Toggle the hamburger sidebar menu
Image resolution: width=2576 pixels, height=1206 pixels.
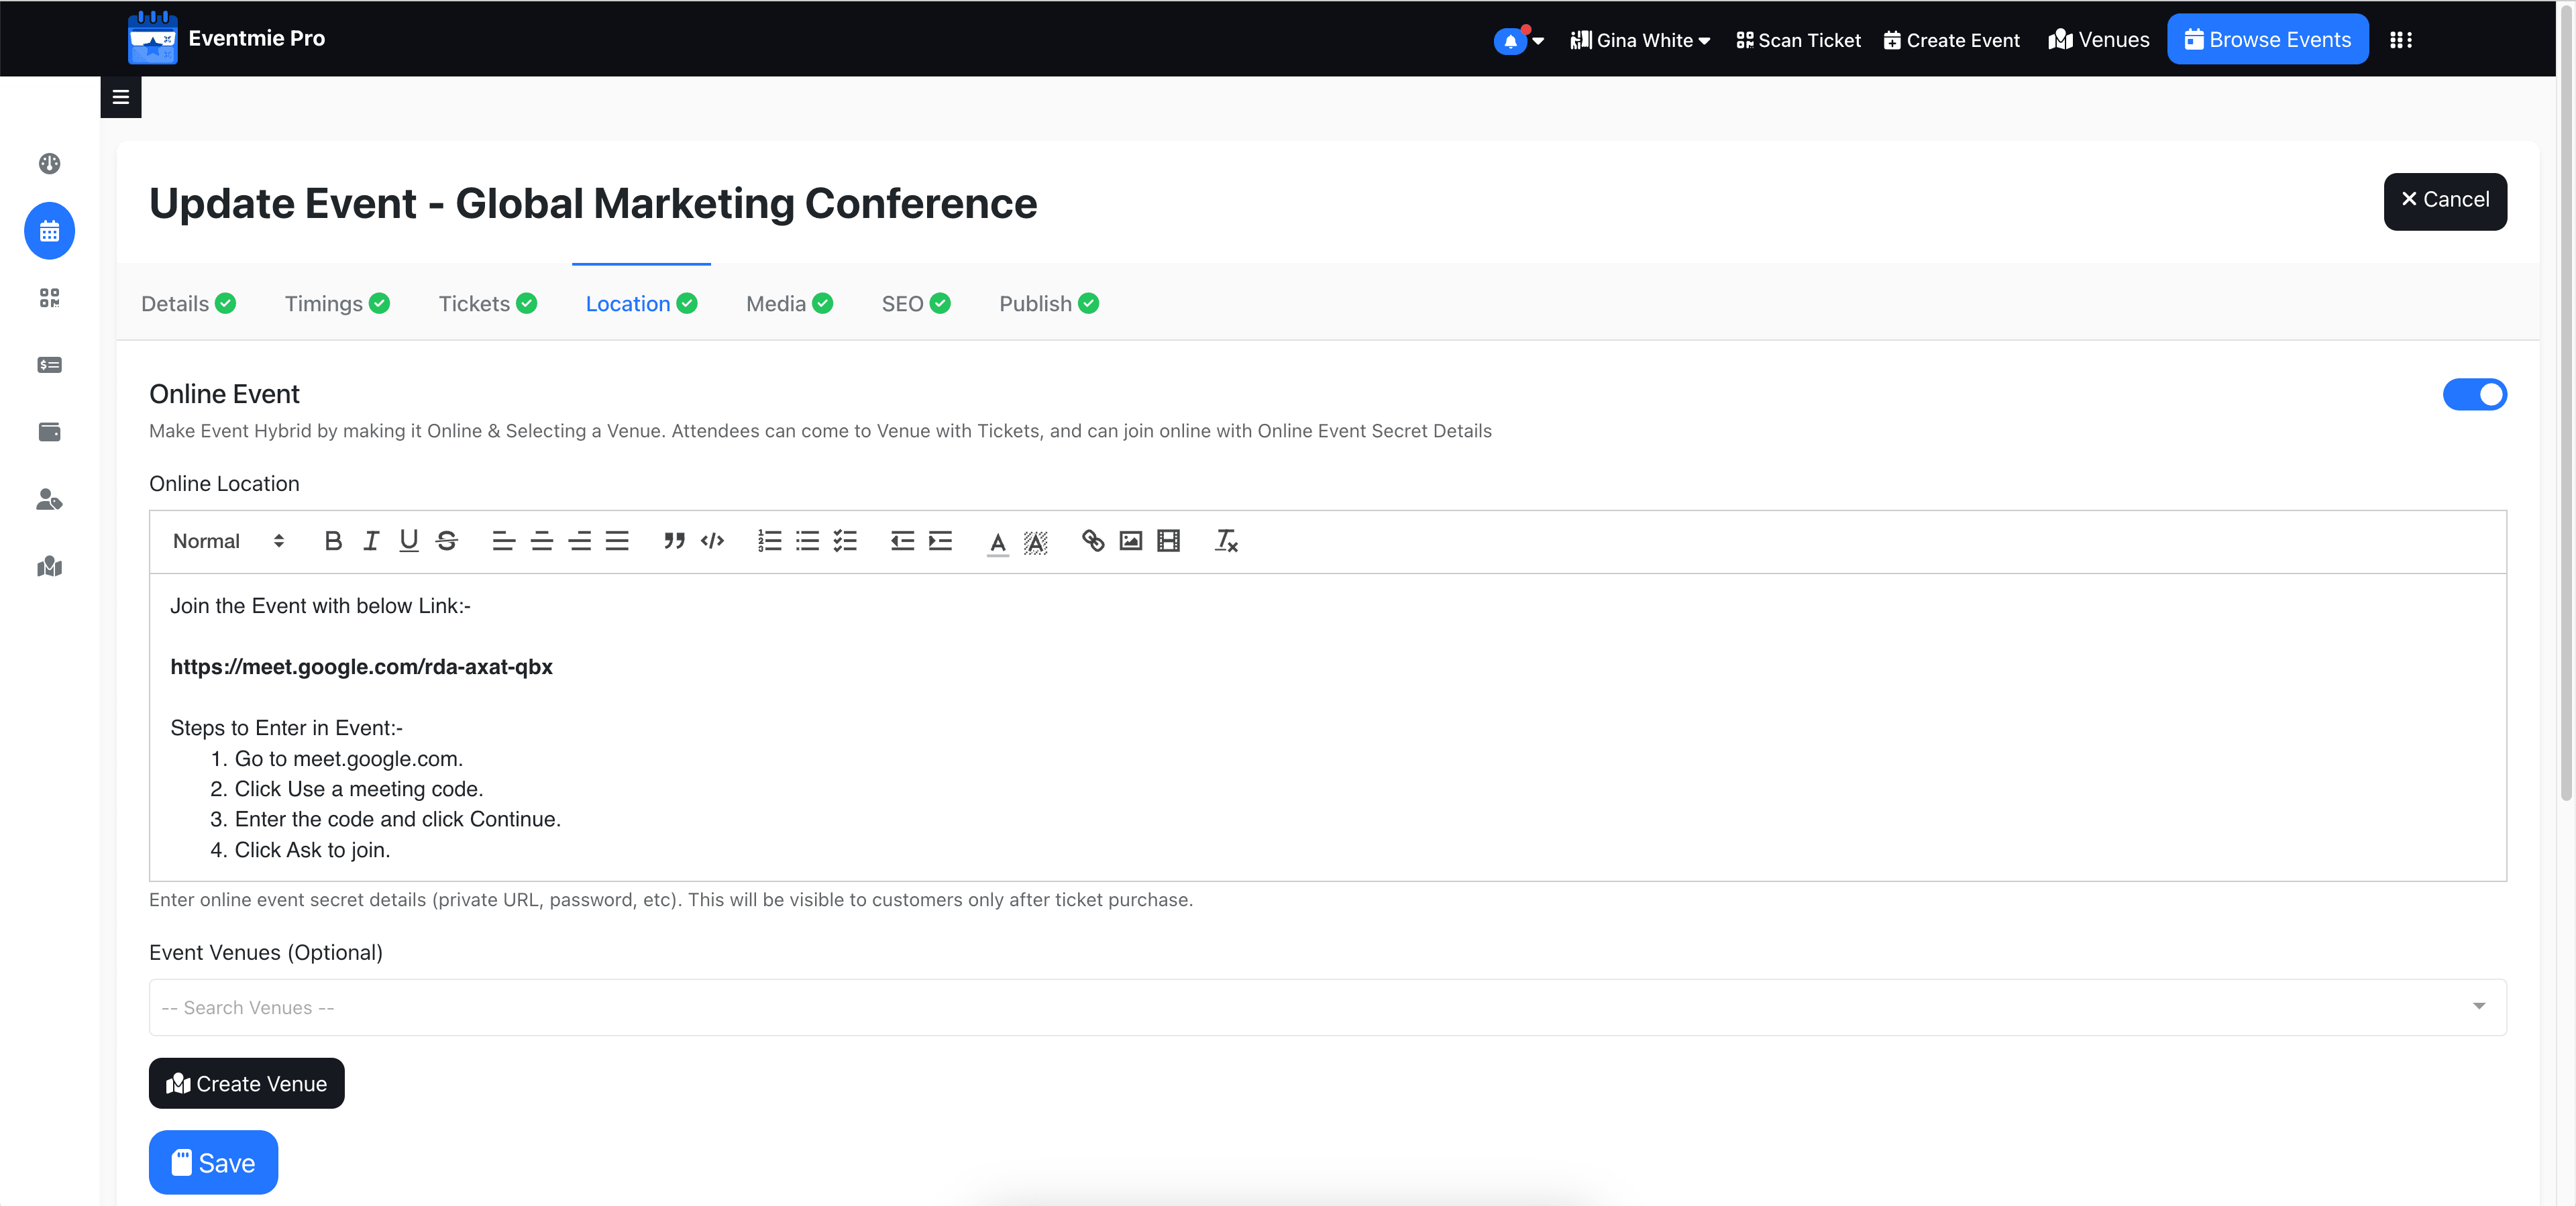(121, 97)
